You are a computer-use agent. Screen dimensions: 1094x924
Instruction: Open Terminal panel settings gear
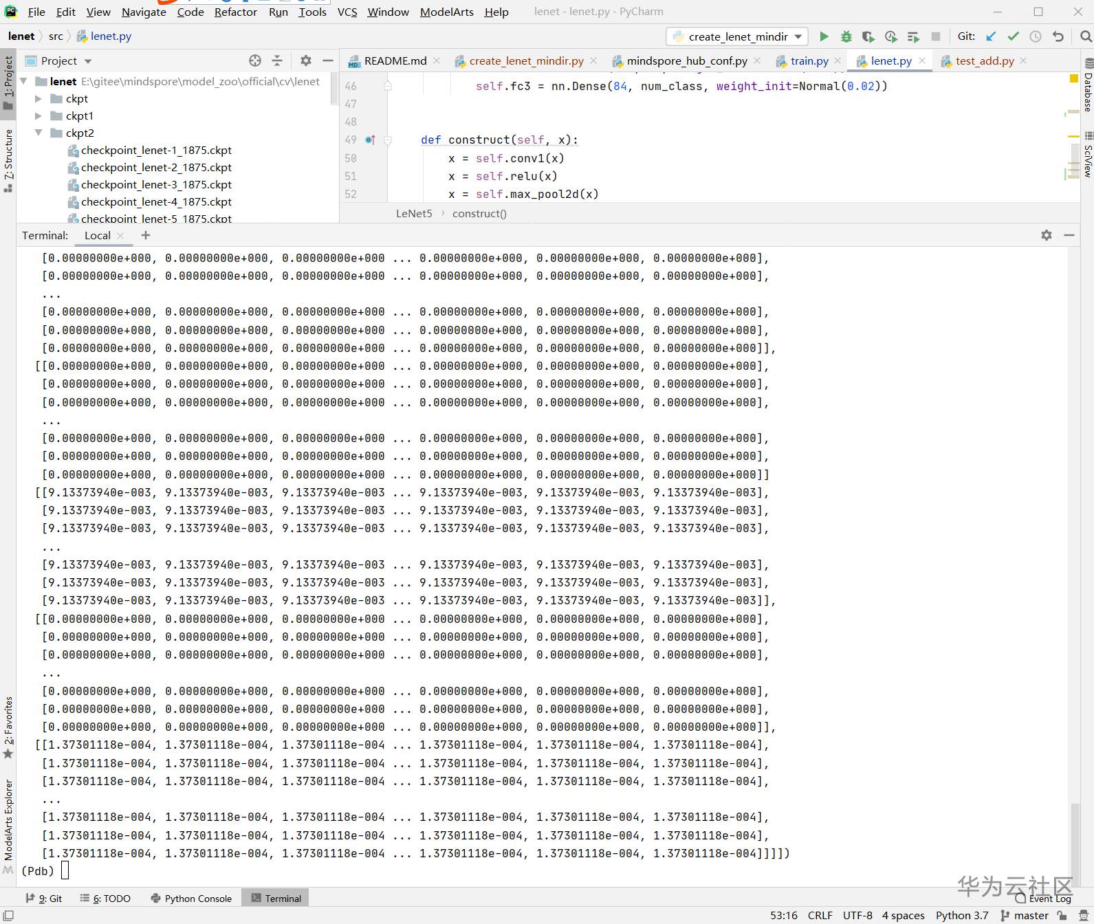(1047, 235)
